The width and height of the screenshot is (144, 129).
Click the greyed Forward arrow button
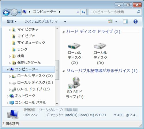[x=14, y=12]
